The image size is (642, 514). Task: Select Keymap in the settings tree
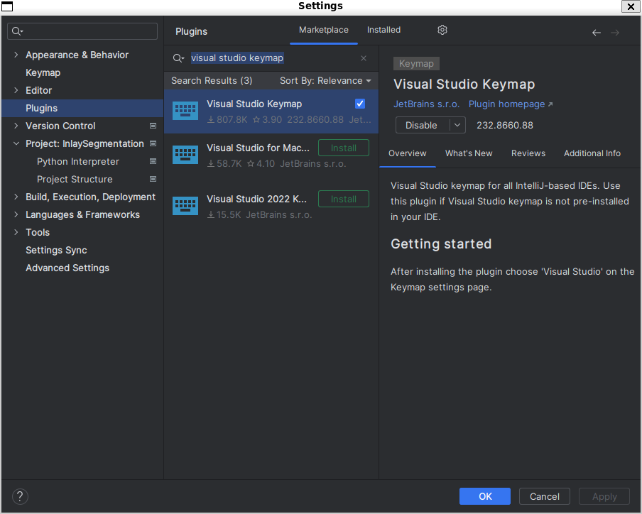(43, 72)
